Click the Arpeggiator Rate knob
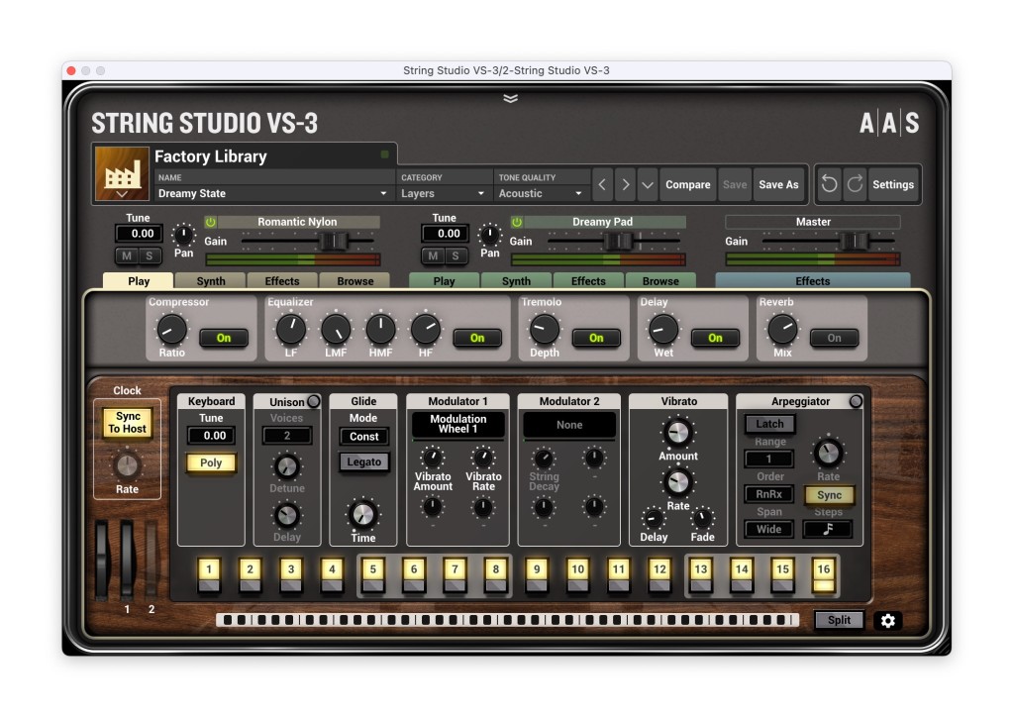This screenshot has width=1013, height=718. tap(828, 453)
